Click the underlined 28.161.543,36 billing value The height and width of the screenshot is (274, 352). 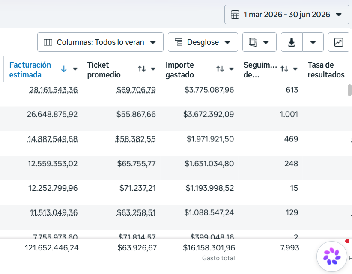pos(54,90)
